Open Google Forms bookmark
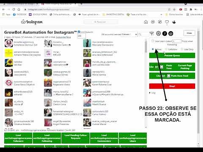This screenshot has width=203, height=152. coord(38,14)
